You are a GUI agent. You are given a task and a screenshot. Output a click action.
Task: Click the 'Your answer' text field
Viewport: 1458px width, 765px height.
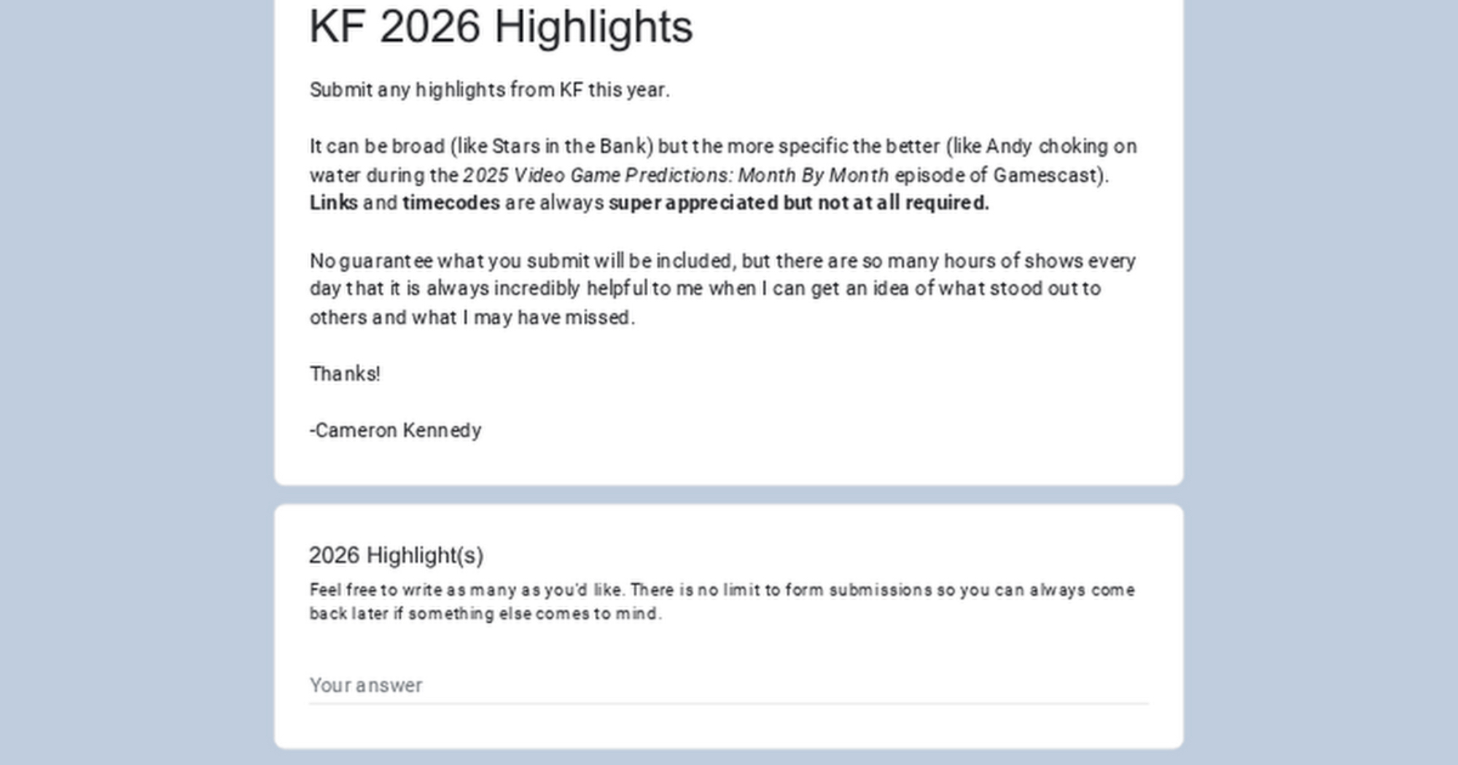728,685
